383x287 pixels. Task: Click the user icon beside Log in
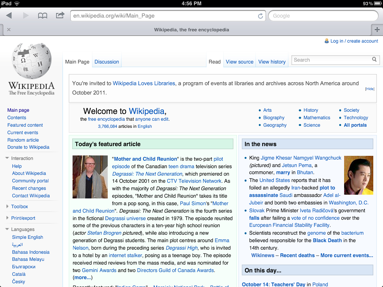point(327,41)
